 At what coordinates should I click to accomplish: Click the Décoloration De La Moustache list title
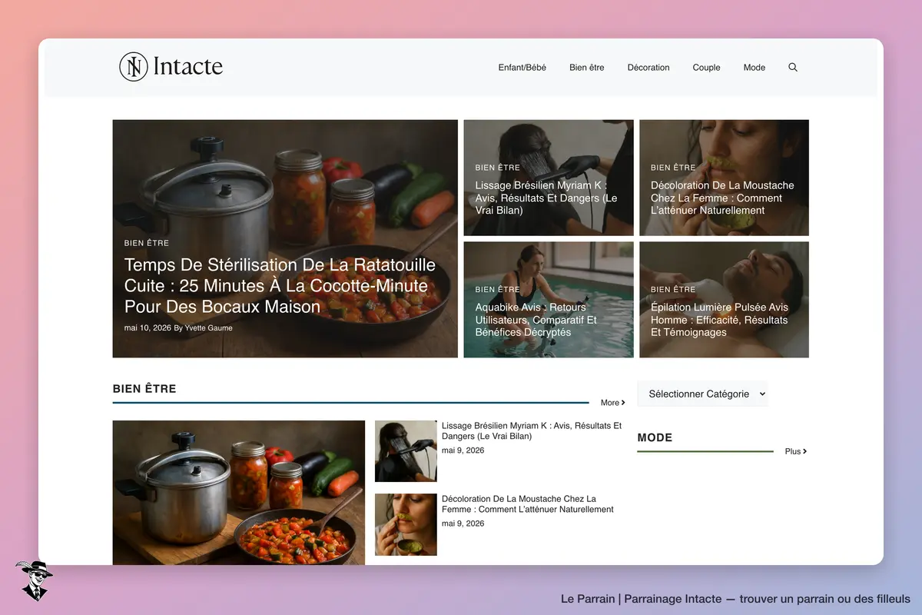pyautogui.click(x=528, y=504)
